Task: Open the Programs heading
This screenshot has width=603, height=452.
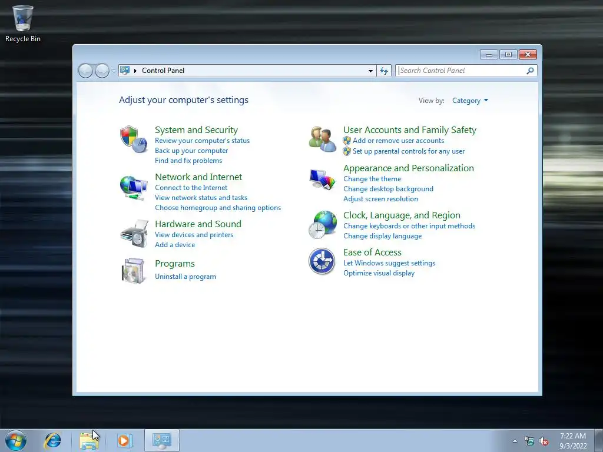Action: [174, 264]
